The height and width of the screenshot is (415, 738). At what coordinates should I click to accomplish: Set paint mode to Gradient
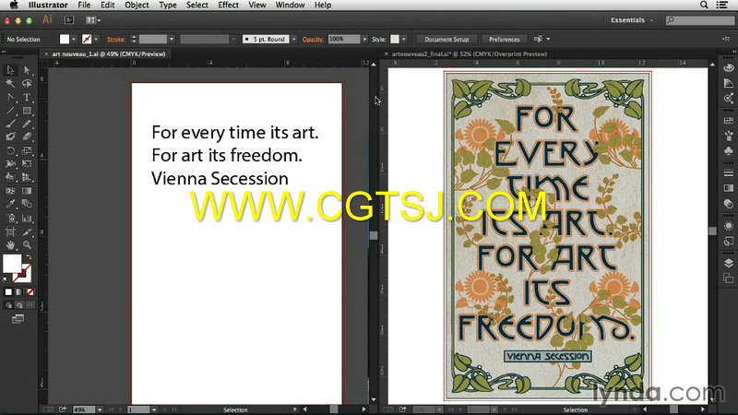coord(19,292)
